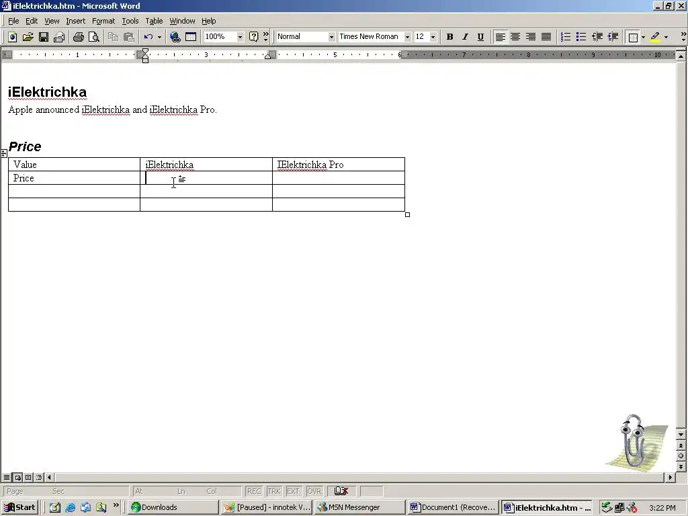Create a numbered list with the Numbering icon
688x516 pixels.
tap(566, 37)
